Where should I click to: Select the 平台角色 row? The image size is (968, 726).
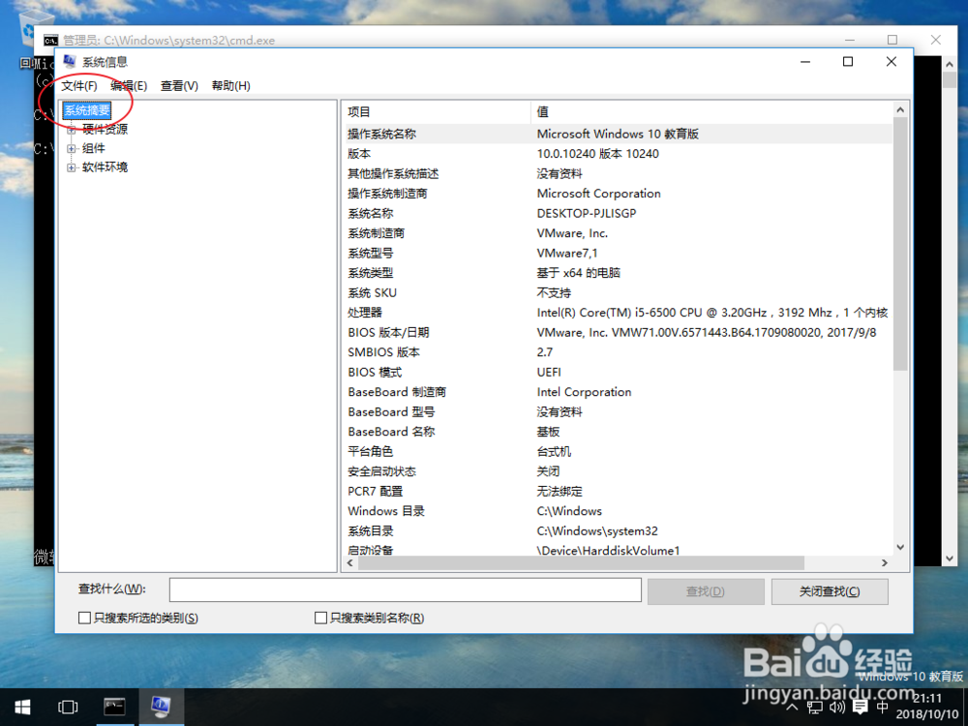(618, 451)
